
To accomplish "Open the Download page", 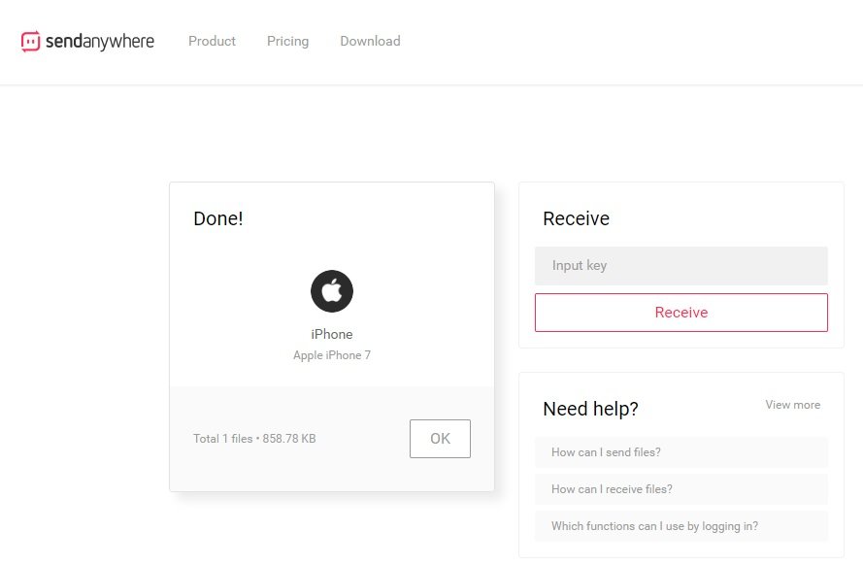I will point(371,42).
